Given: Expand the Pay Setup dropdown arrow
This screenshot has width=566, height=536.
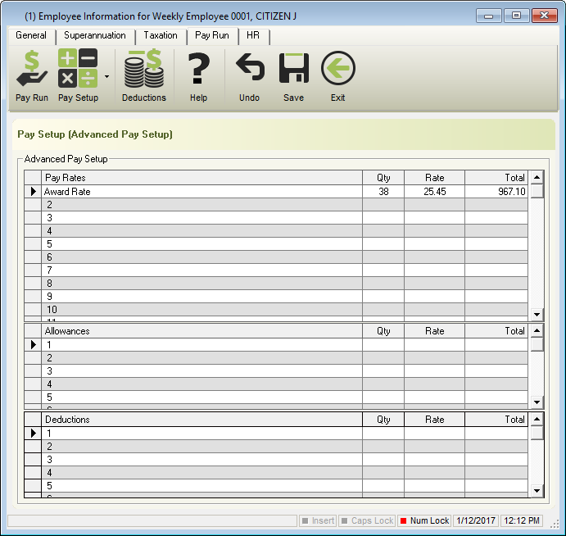Looking at the screenshot, I should point(106,76).
